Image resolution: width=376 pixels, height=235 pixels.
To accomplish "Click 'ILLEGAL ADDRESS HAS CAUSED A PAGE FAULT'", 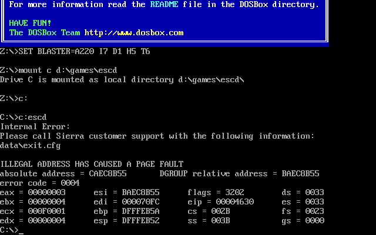I will click(x=92, y=164).
